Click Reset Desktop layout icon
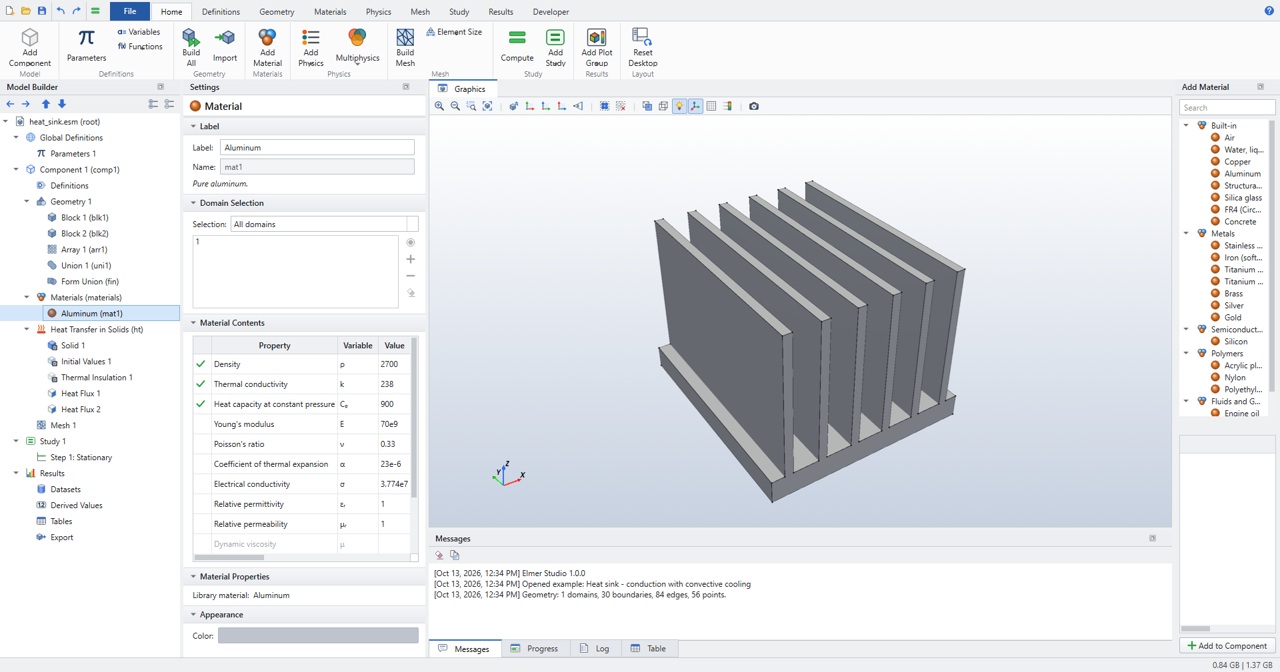This screenshot has height=672, width=1280. pyautogui.click(x=643, y=47)
